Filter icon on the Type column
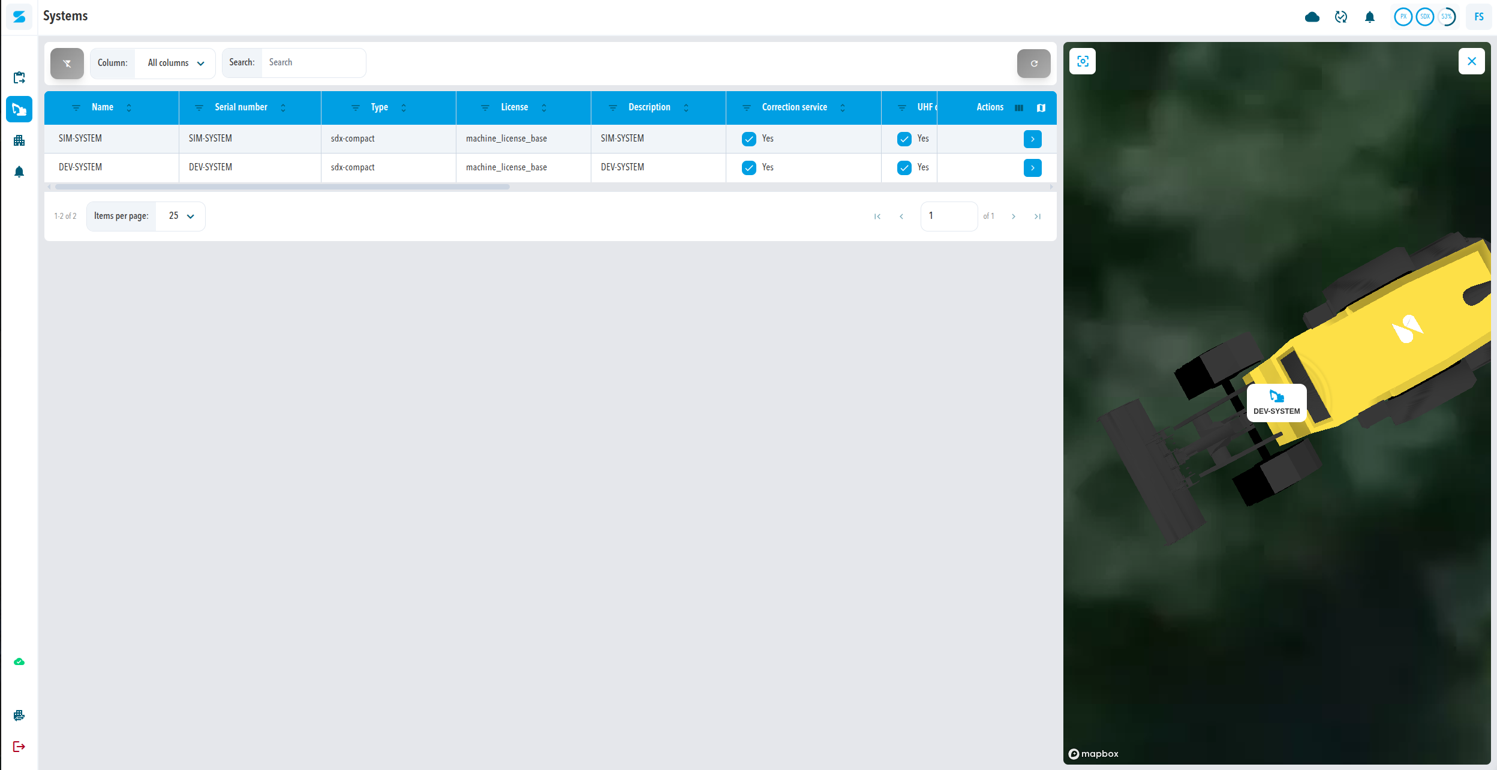The height and width of the screenshot is (770, 1497). [x=356, y=108]
